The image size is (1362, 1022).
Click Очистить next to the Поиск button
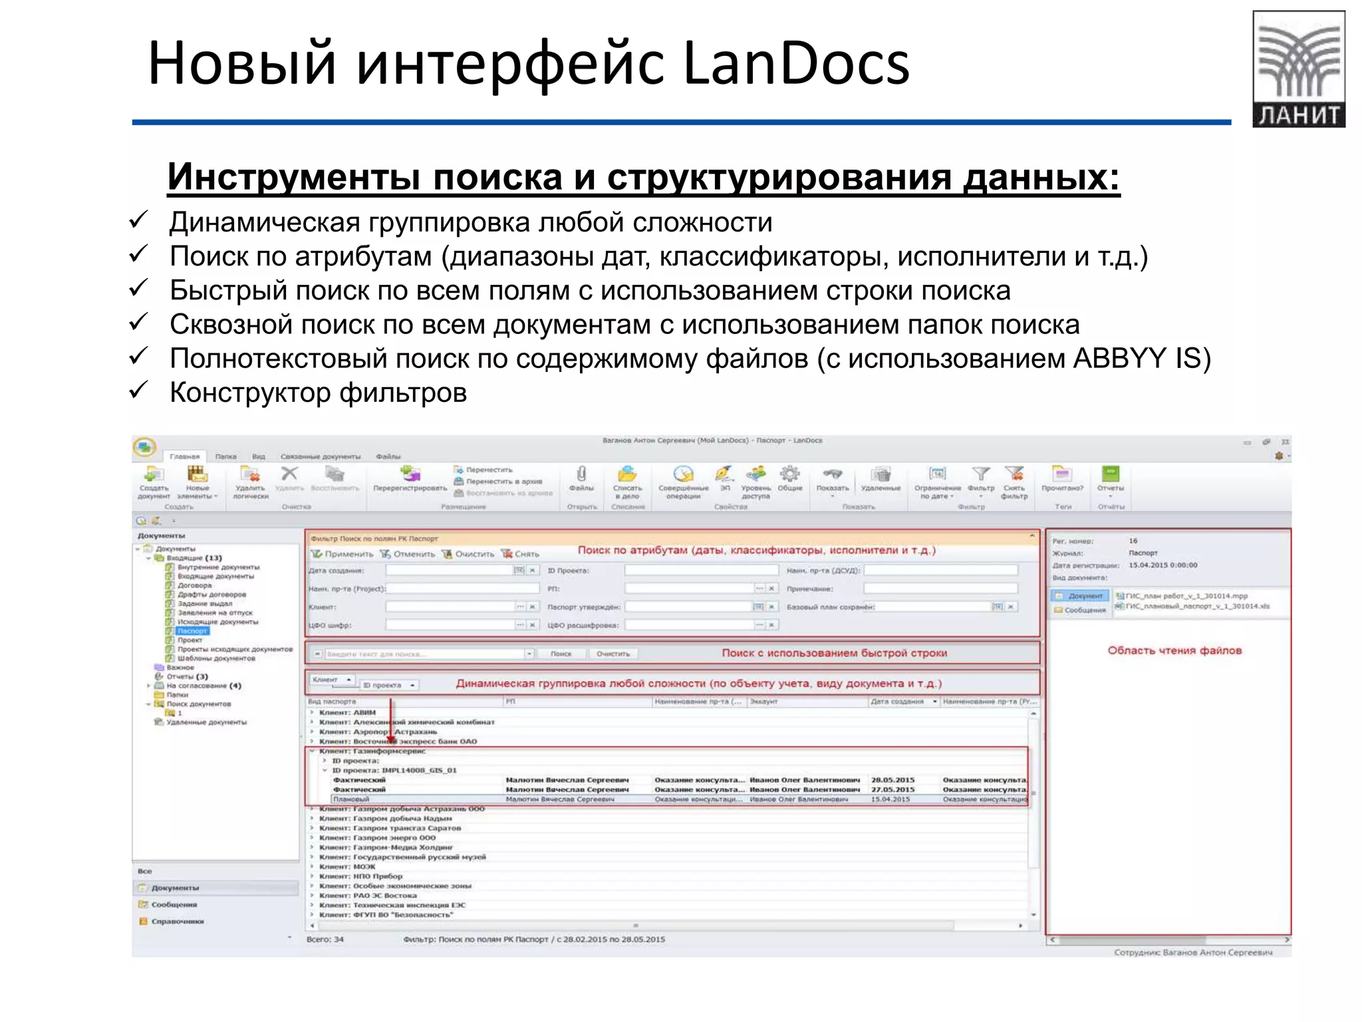click(x=613, y=654)
